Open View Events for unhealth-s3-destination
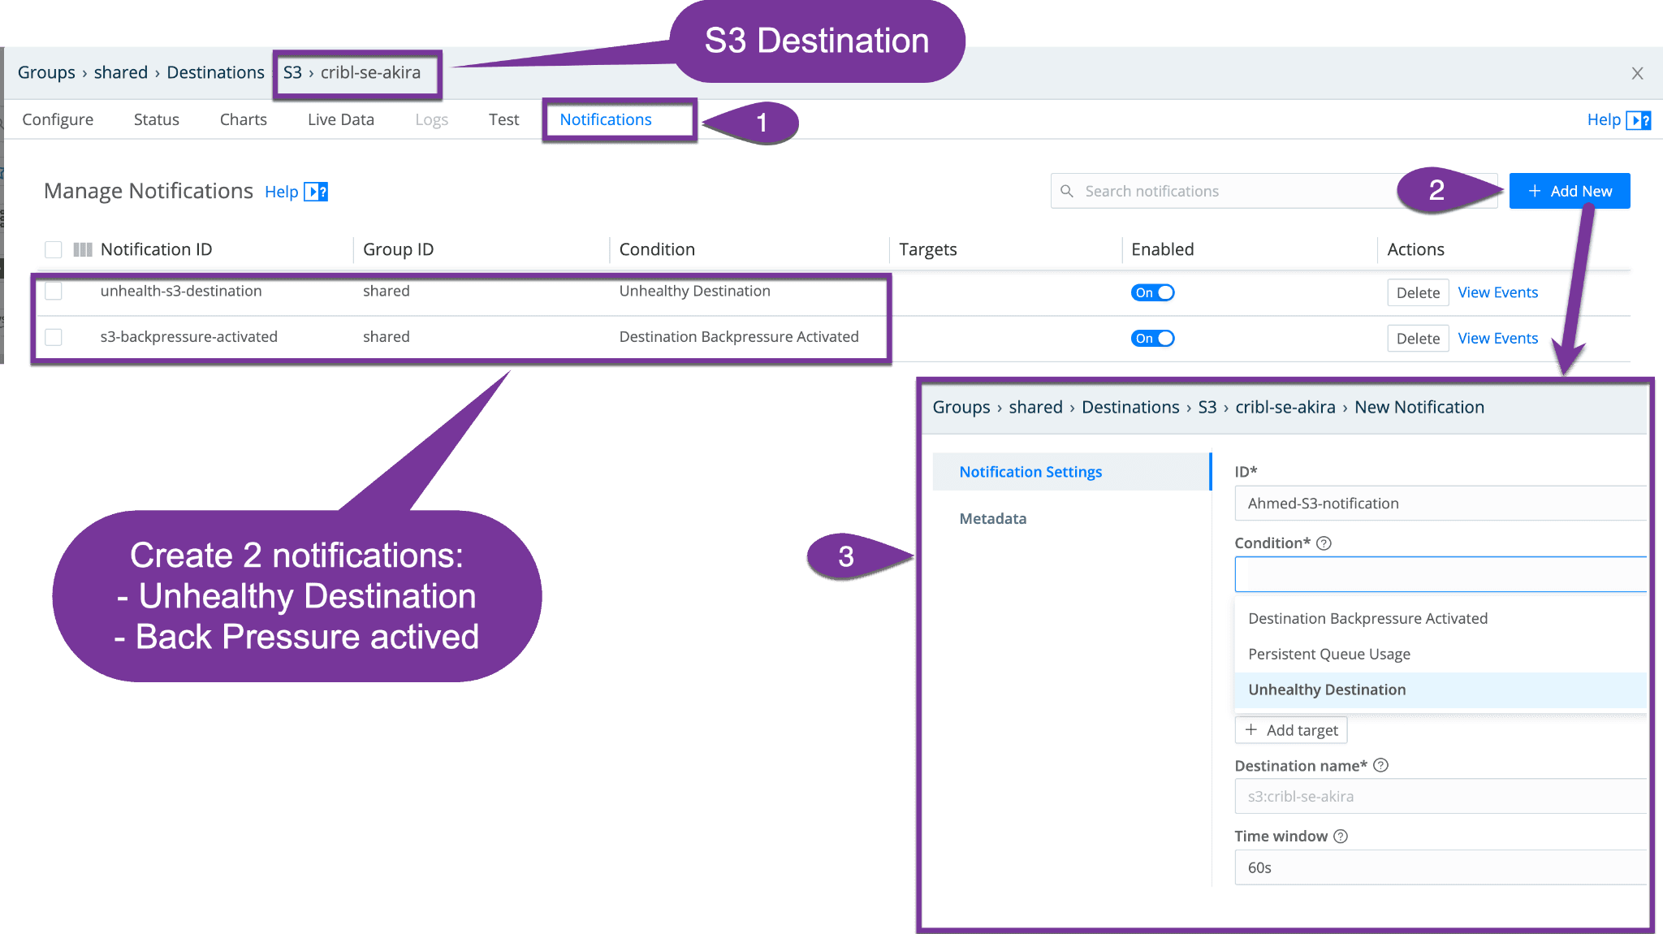Viewport: 1663px width, 934px height. point(1497,292)
